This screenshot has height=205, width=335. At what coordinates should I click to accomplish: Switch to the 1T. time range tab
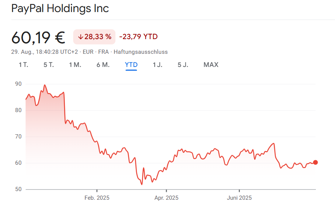pyautogui.click(x=23, y=65)
